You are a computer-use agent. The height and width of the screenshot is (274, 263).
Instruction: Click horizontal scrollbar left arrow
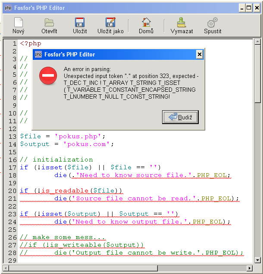[x=6, y=268]
